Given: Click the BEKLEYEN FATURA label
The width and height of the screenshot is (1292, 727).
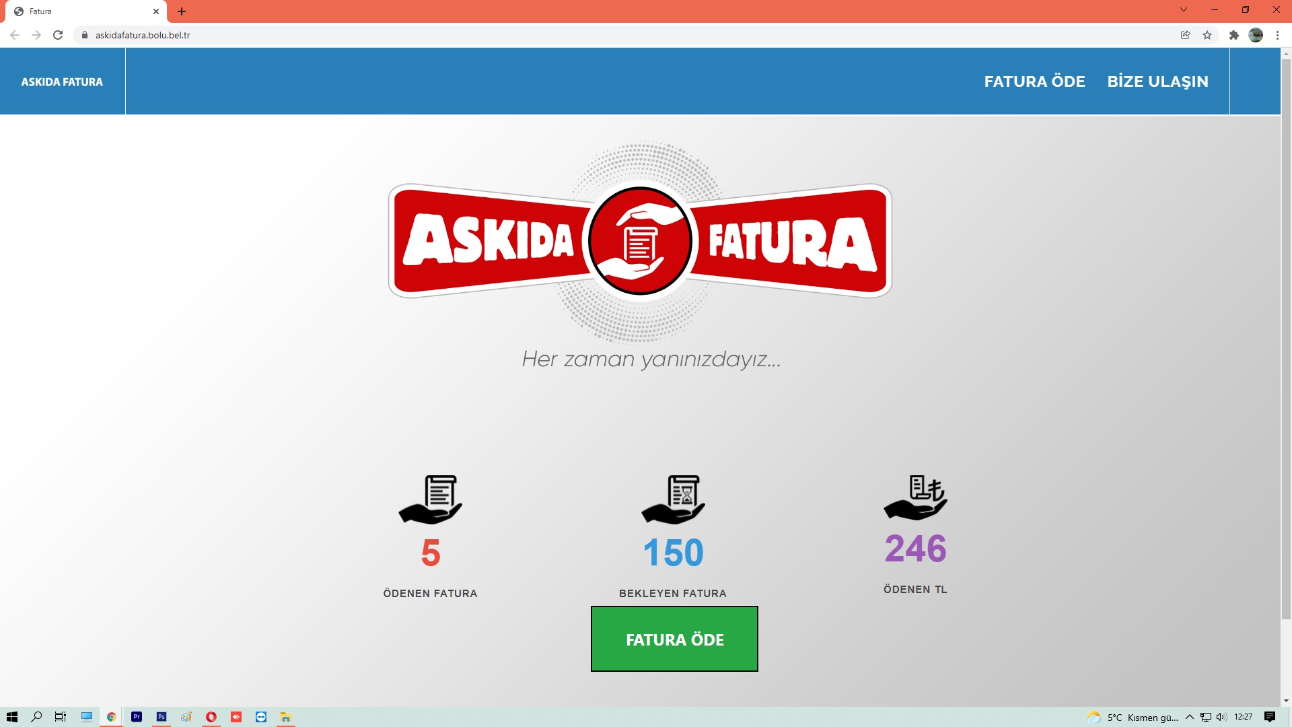Looking at the screenshot, I should coord(673,593).
